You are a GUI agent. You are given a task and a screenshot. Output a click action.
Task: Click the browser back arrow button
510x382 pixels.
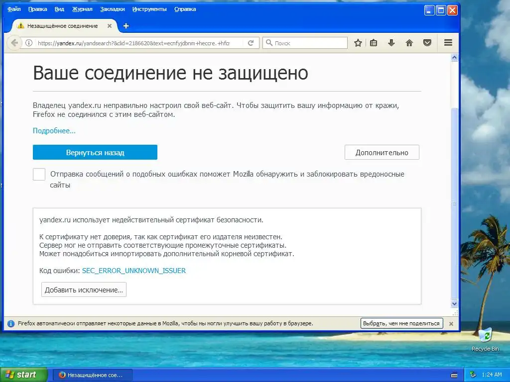tap(14, 43)
